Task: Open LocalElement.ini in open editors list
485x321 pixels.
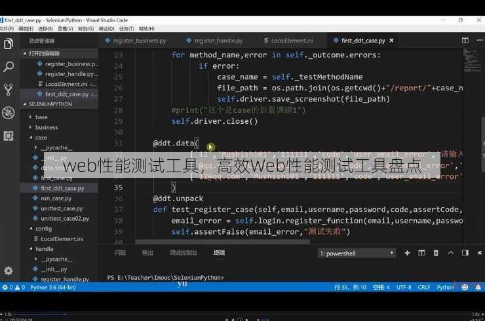Action: 68,84
